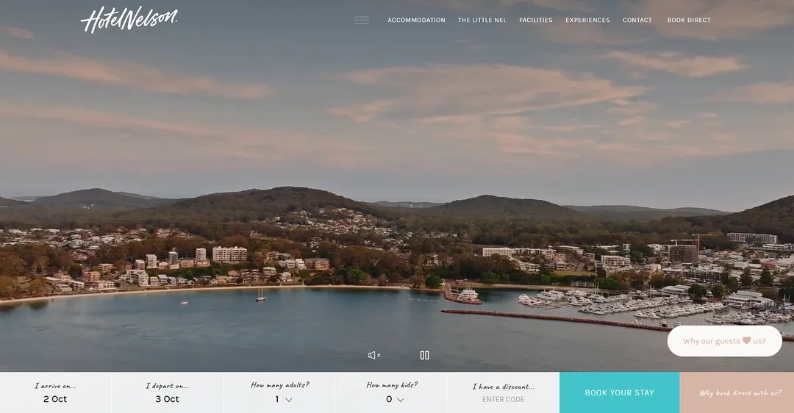Pause the background video
The height and width of the screenshot is (413, 794).
point(425,355)
